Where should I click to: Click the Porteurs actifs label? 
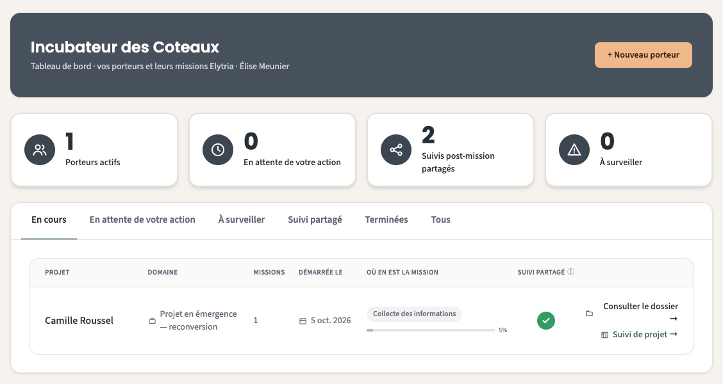point(93,162)
